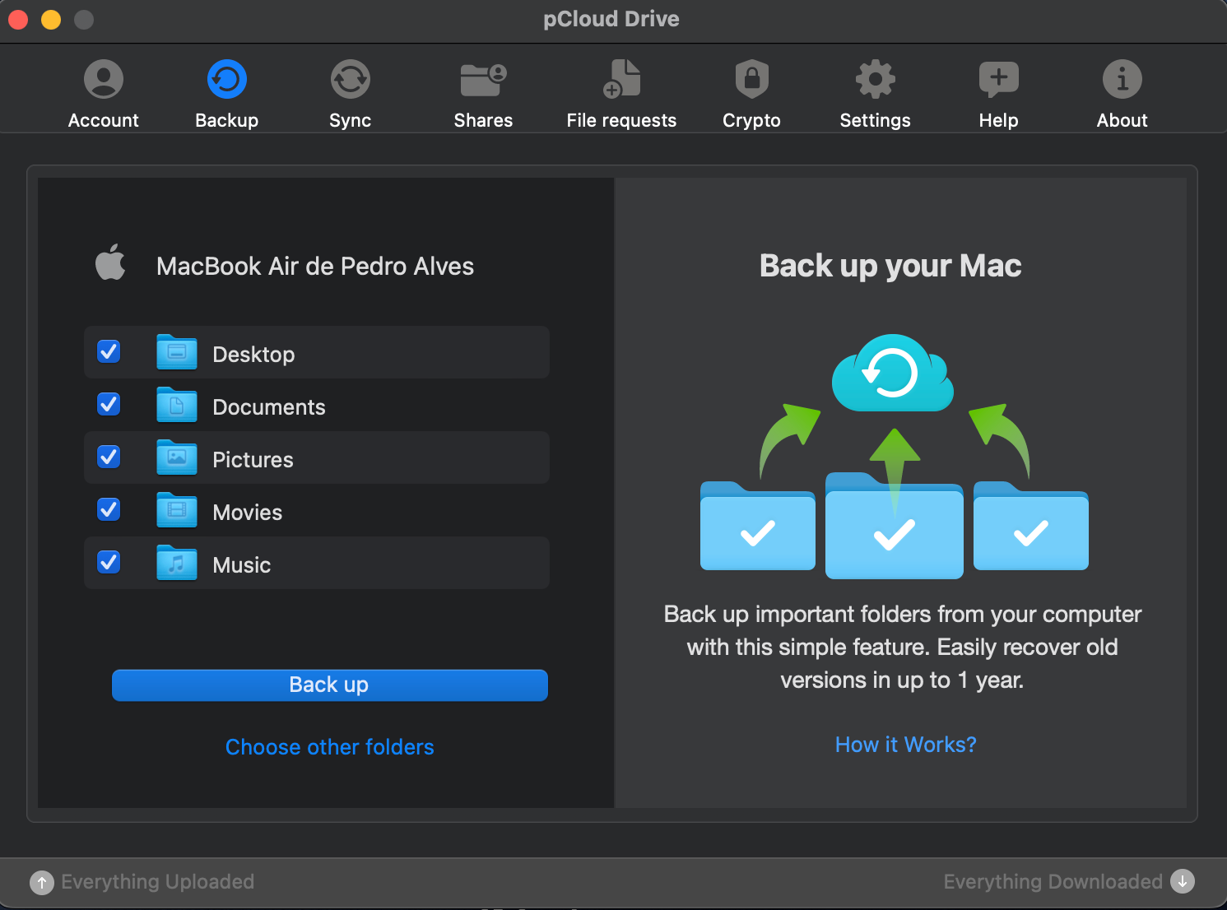The width and height of the screenshot is (1227, 910).
Task: Select the Music row label
Action: pyautogui.click(x=242, y=565)
